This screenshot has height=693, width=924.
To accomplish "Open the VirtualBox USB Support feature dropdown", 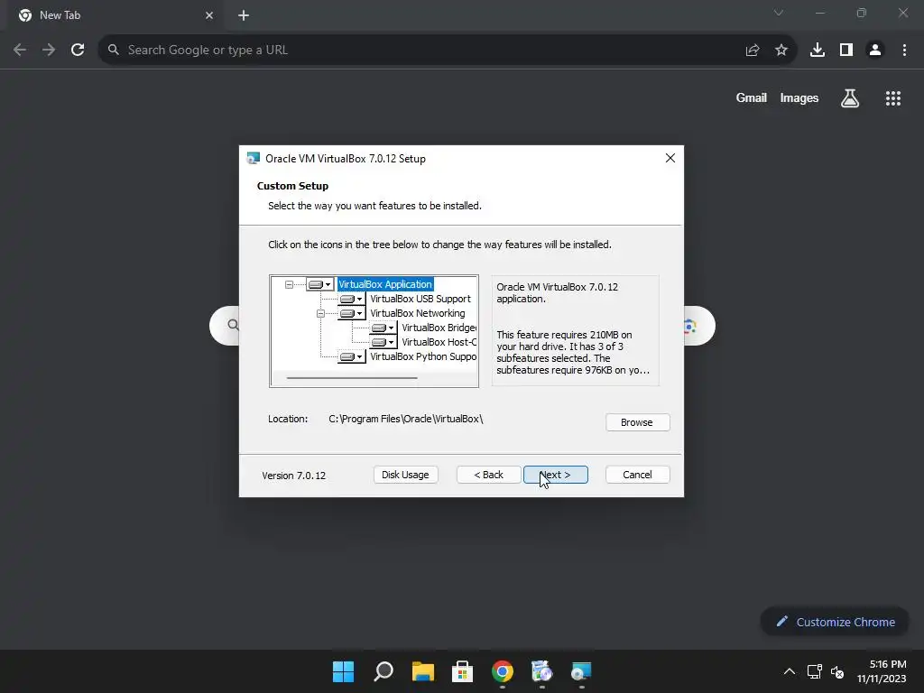I will click(x=352, y=299).
